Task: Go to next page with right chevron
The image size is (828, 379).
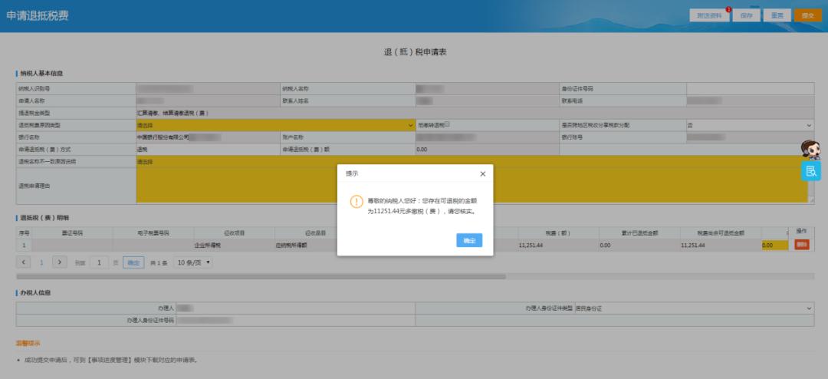Action: coord(60,262)
